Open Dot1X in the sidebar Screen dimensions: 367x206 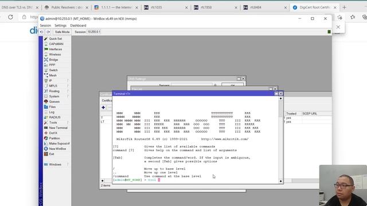point(53,133)
